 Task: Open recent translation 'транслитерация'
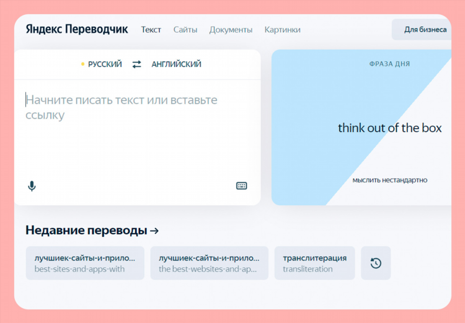pyautogui.click(x=314, y=263)
